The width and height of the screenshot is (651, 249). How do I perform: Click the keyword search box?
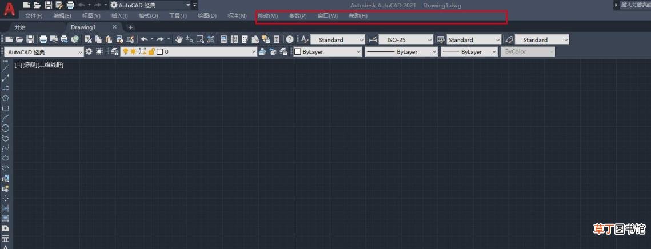(x=634, y=5)
